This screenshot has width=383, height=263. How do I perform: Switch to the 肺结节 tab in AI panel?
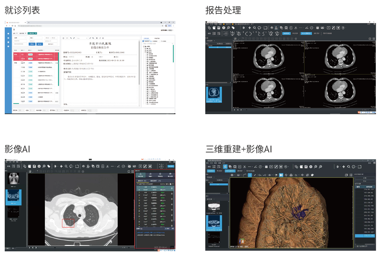[x=142, y=181]
